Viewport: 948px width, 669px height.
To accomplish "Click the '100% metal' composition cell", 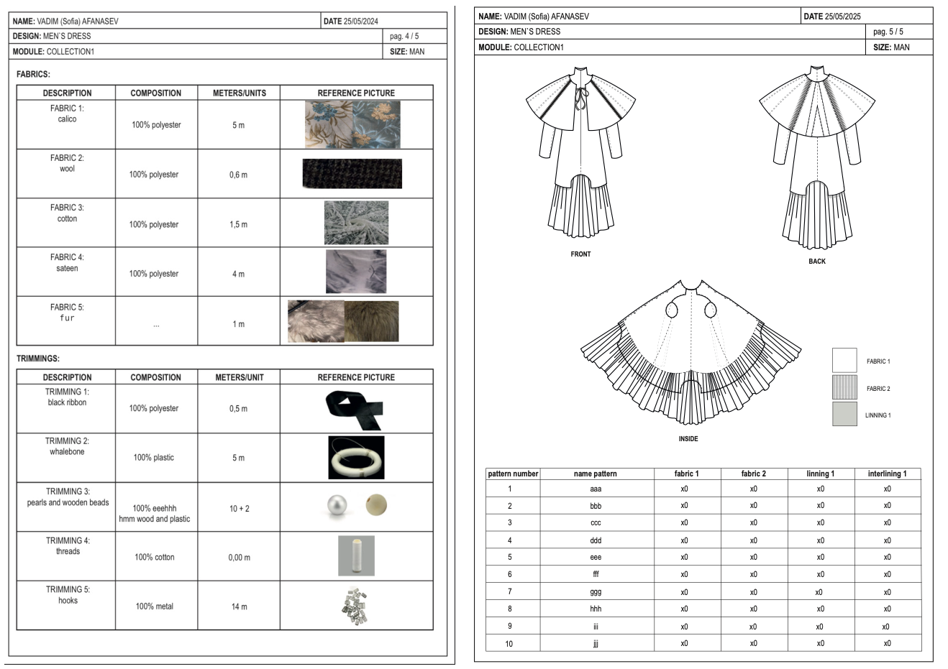I will tap(155, 606).
